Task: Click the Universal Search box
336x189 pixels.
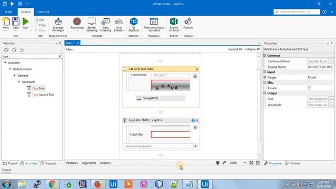Action: tap(297, 12)
